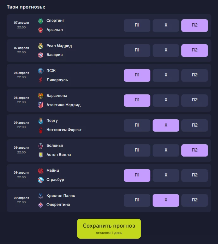The height and width of the screenshot is (244, 218).
Task: Click the Arsenal club crest icon
Action: (x=40, y=30)
